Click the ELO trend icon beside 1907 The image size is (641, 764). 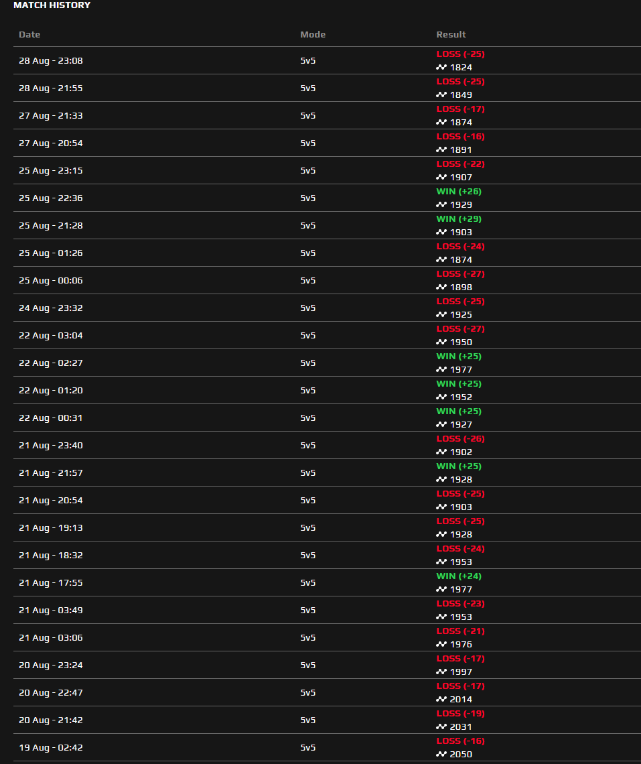click(441, 178)
